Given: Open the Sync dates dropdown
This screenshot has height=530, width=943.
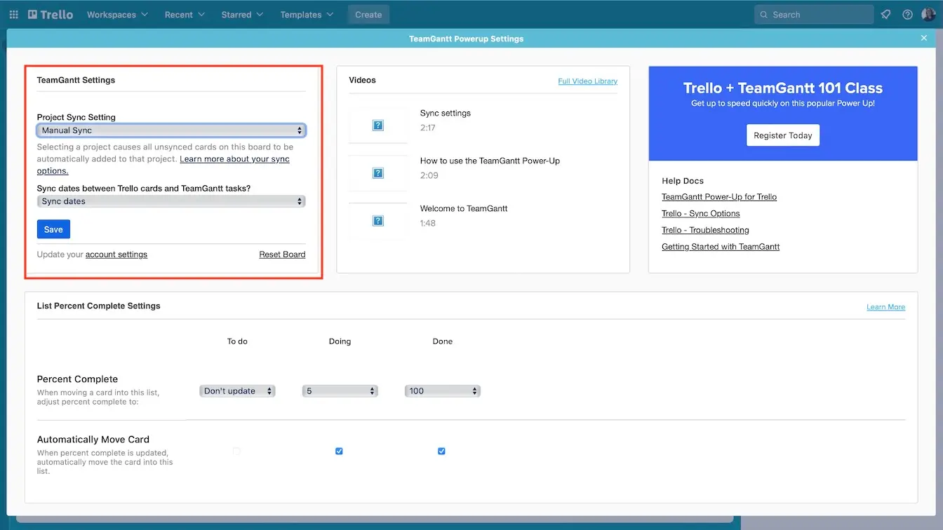Looking at the screenshot, I should pyautogui.click(x=171, y=201).
